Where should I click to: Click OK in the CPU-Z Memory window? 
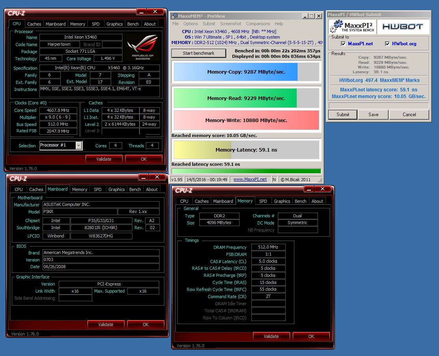coord(311,336)
